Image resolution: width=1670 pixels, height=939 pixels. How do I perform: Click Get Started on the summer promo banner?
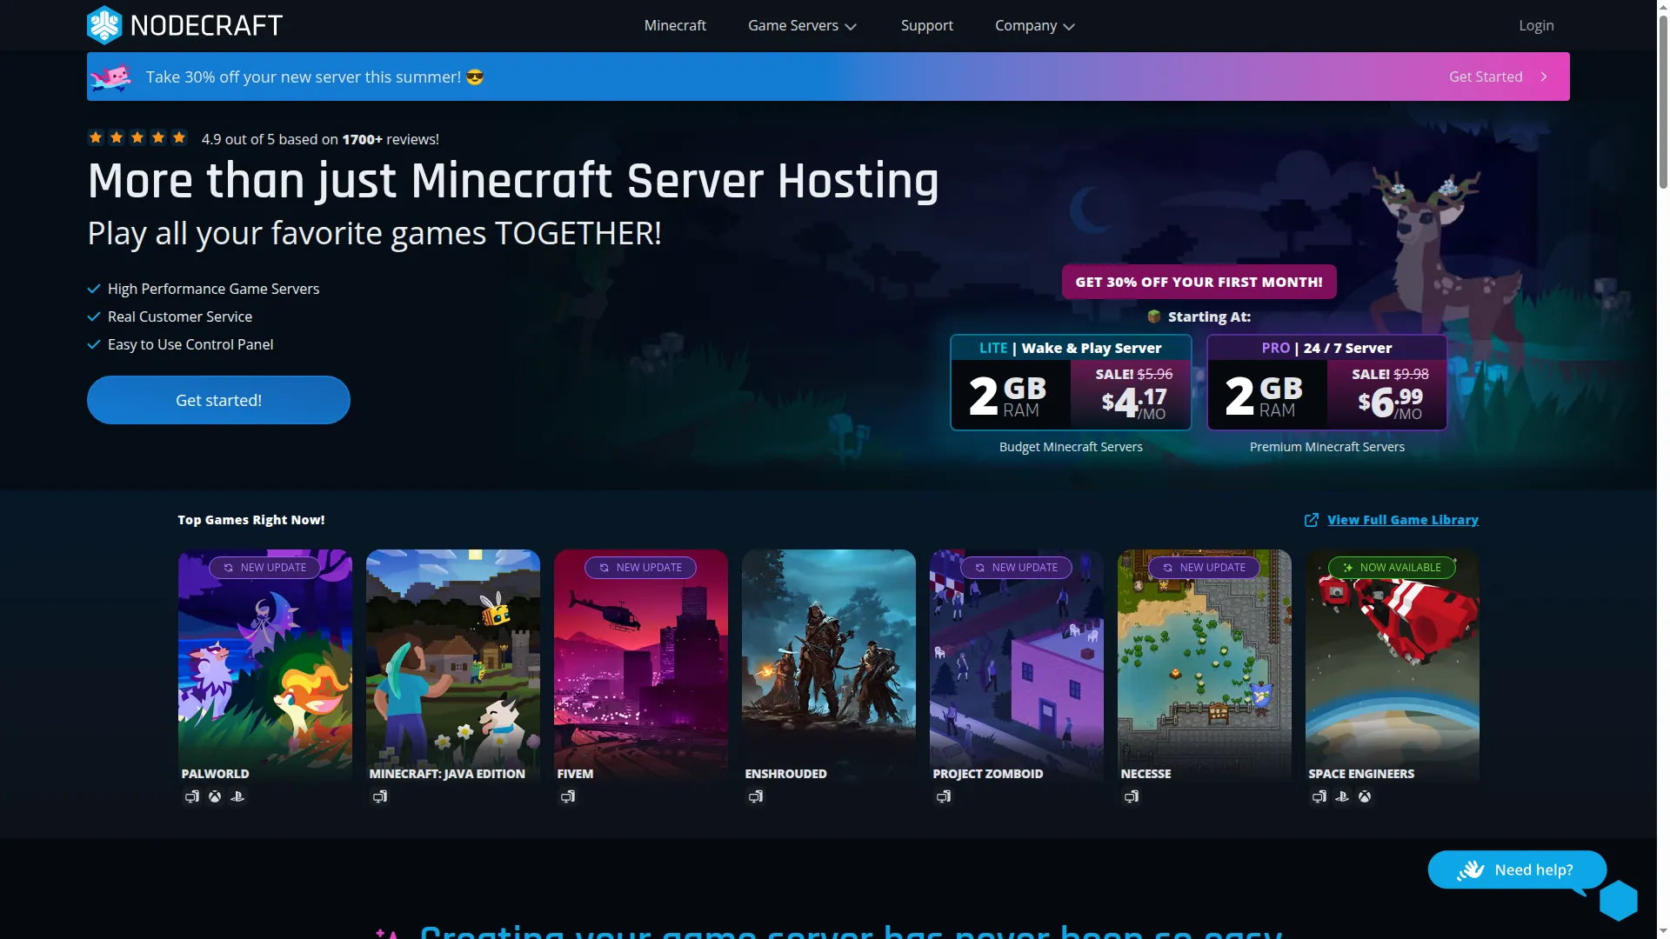coord(1486,77)
